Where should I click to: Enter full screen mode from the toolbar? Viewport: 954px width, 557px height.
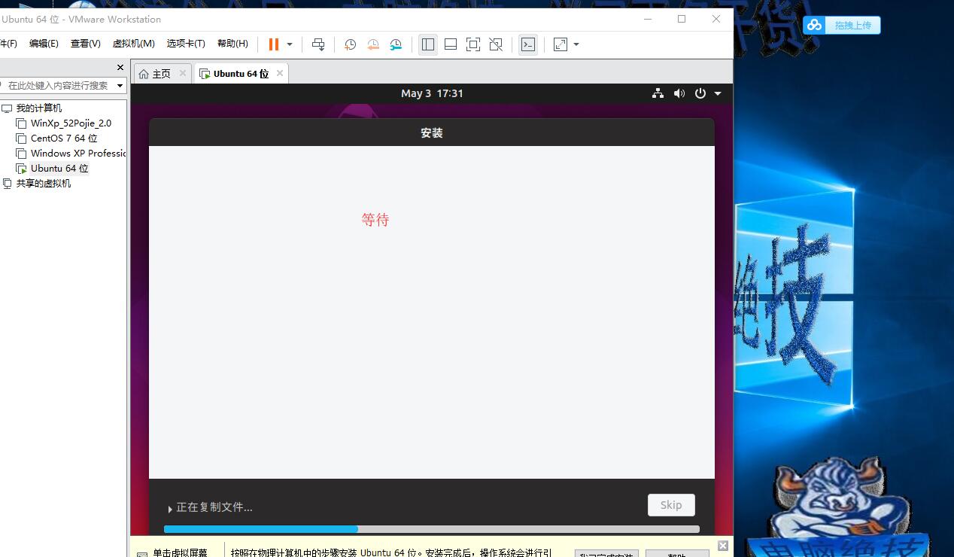(473, 44)
